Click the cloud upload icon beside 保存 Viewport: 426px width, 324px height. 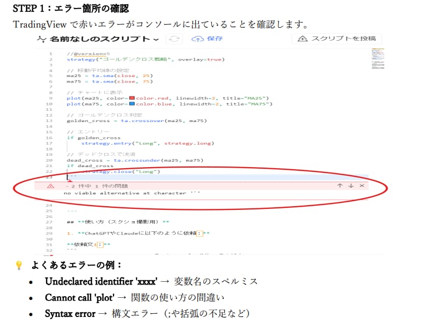(x=197, y=39)
